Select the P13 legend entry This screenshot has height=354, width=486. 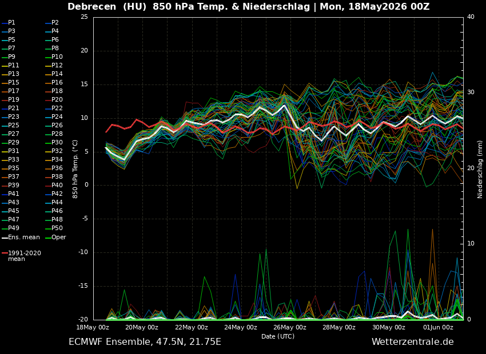coord(10,74)
